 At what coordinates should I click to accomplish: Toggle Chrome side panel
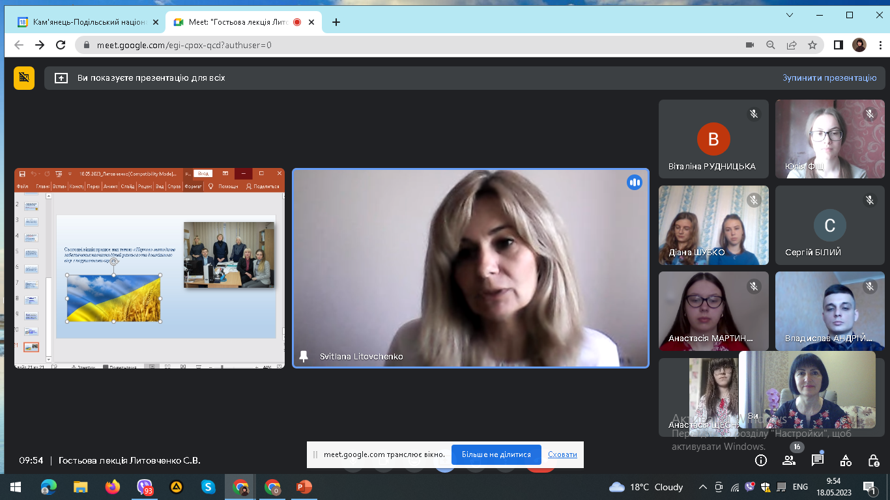[839, 45]
